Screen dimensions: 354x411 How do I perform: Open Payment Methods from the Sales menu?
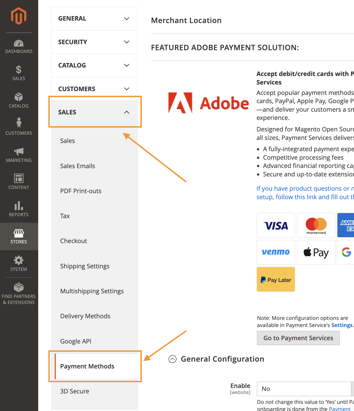coord(87,366)
